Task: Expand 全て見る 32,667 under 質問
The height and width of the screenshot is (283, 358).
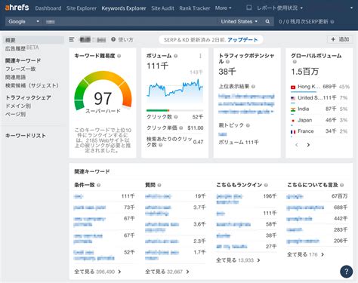Action: 167,272
